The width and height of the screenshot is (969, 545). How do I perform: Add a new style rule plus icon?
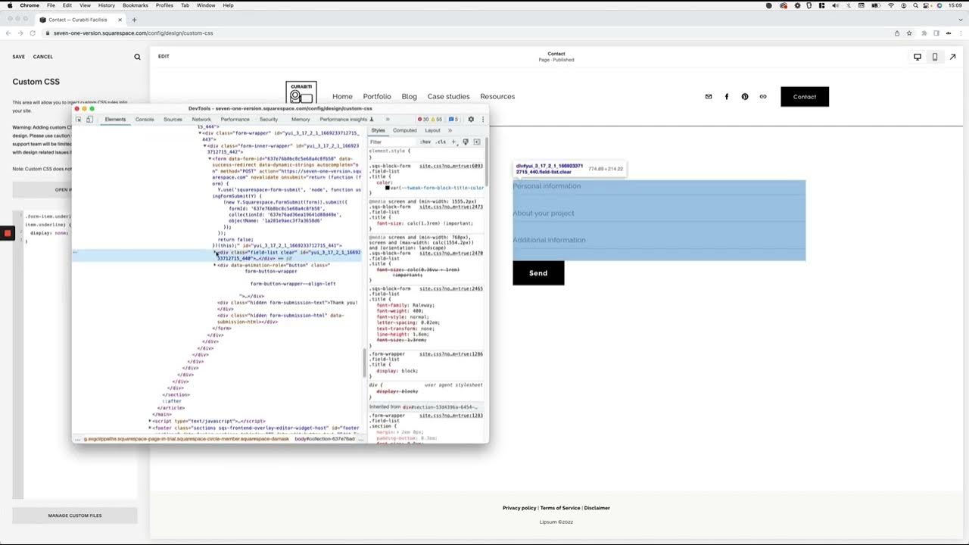click(x=453, y=142)
